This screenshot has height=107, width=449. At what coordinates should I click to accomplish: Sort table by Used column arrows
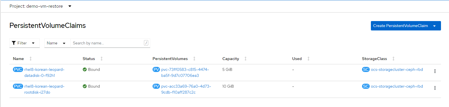coord(308,59)
